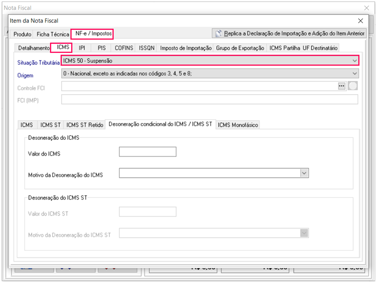Click Replica a Declaração de Importação button
Screen dimensions: 378x284
pos(289,34)
